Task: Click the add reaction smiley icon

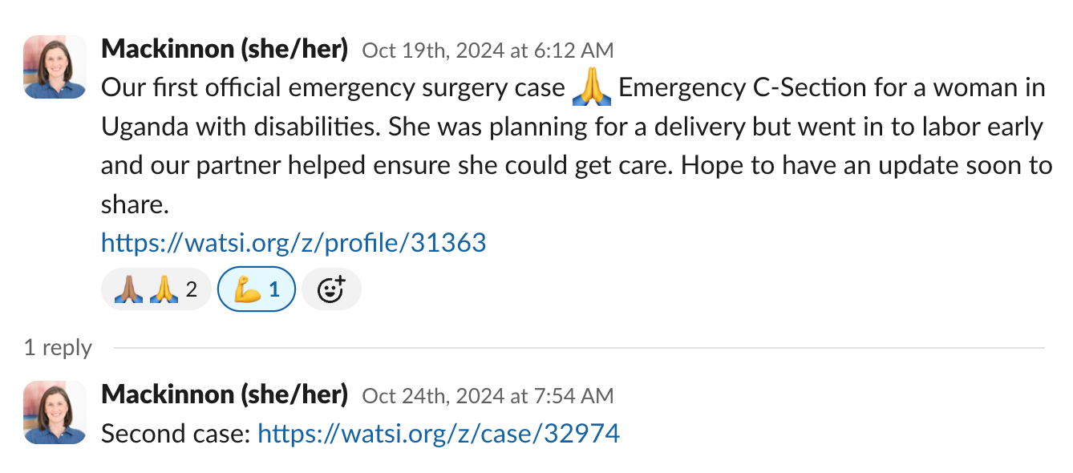Action: pyautogui.click(x=331, y=289)
